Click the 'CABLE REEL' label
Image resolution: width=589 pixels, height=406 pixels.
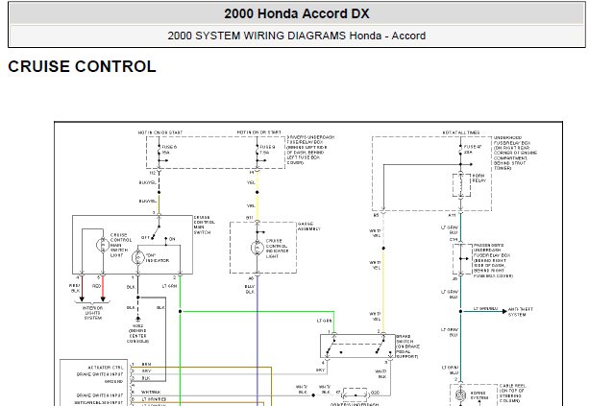pos(513,386)
